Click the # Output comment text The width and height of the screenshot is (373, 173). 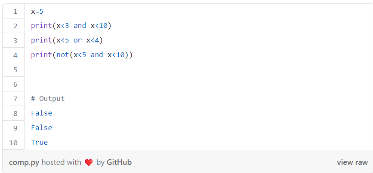[48, 98]
